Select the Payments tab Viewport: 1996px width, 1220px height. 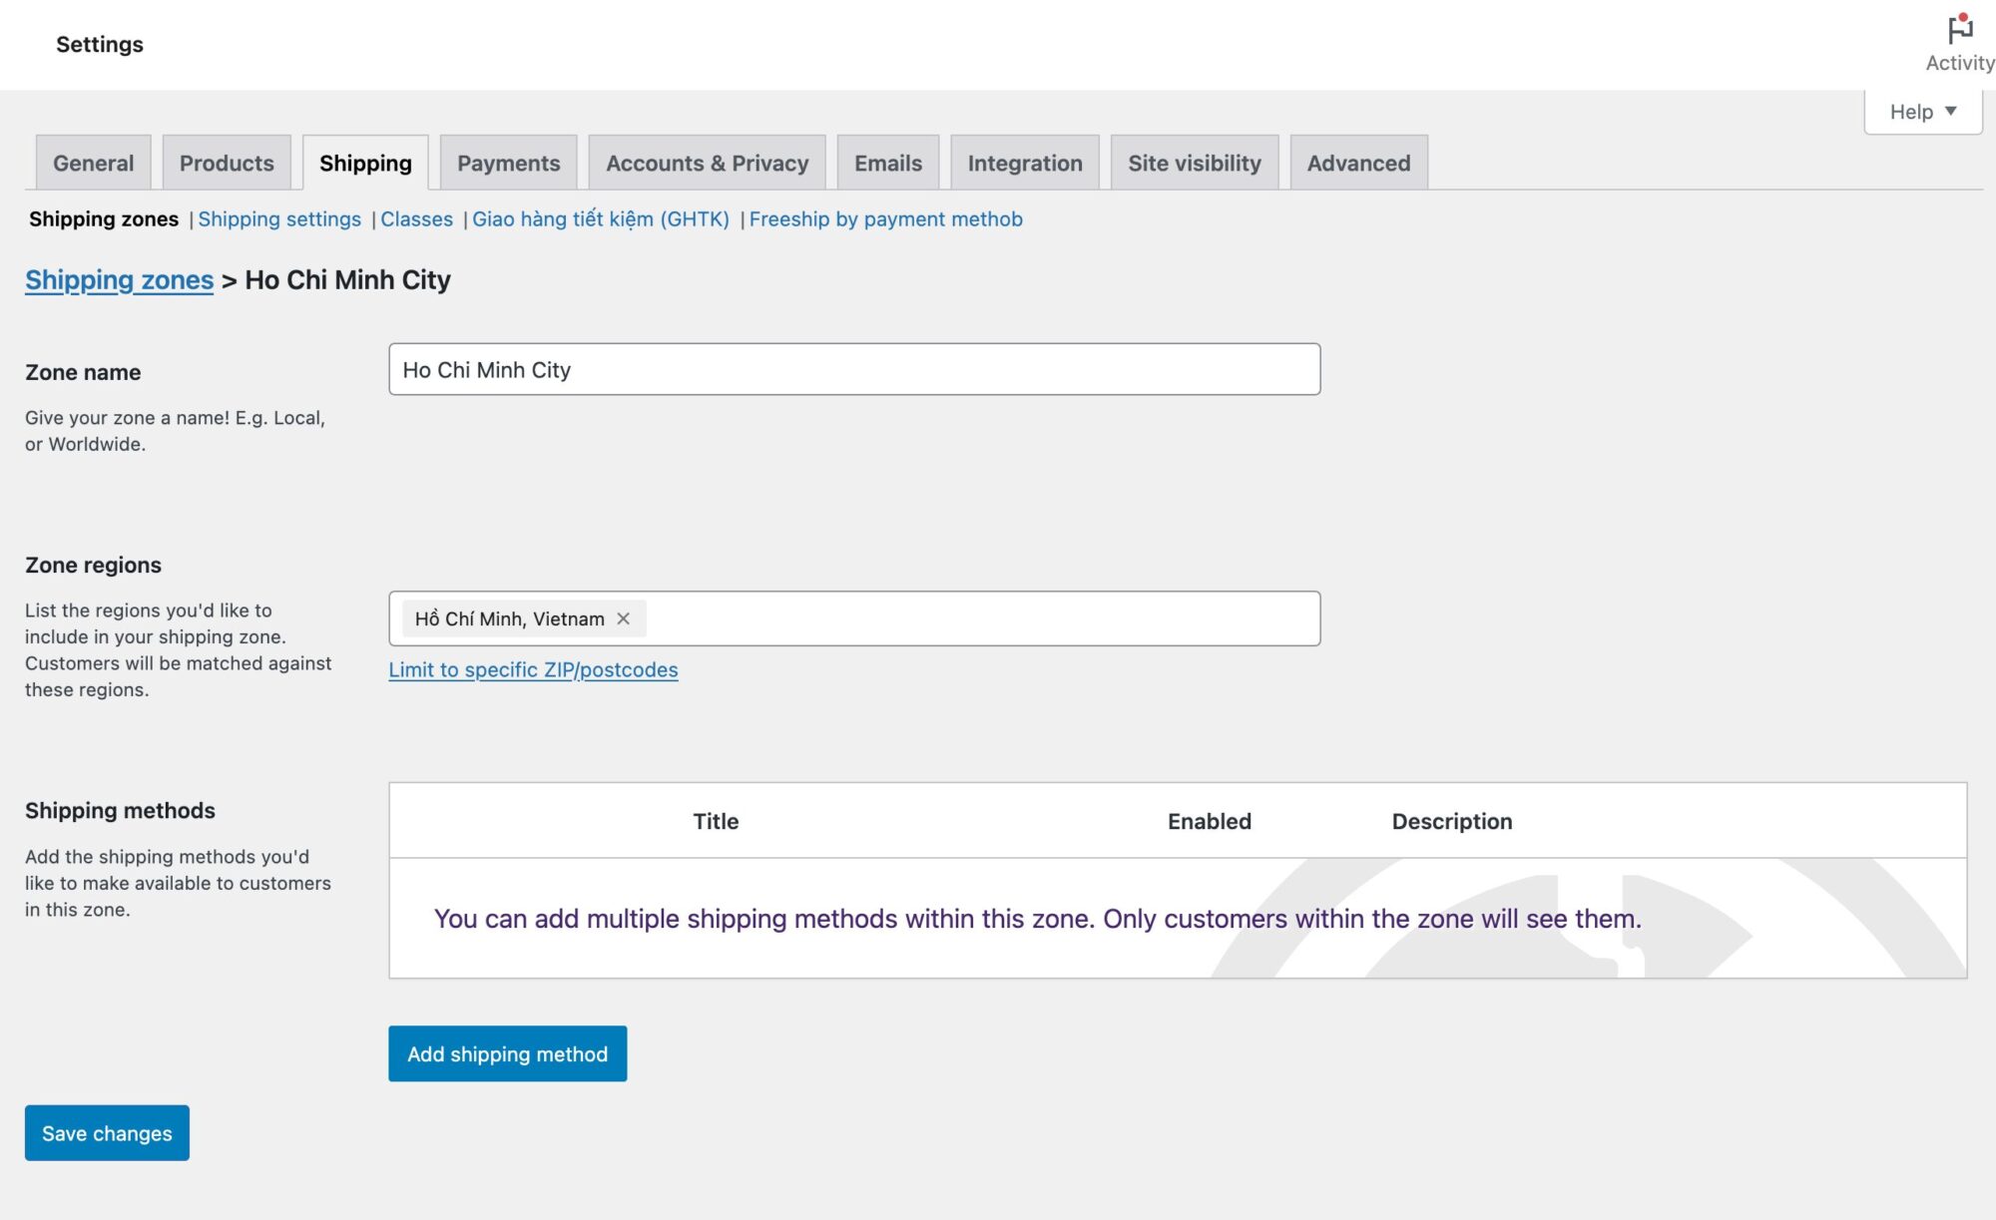click(x=508, y=163)
